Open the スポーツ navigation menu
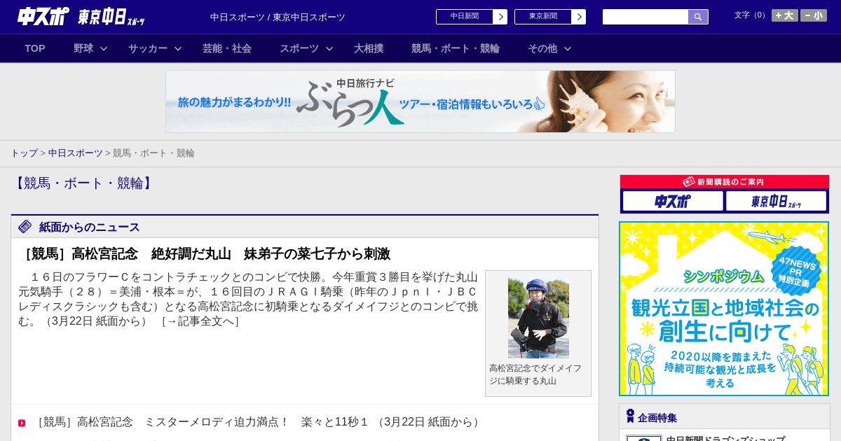The width and height of the screenshot is (841, 441). coord(299,48)
